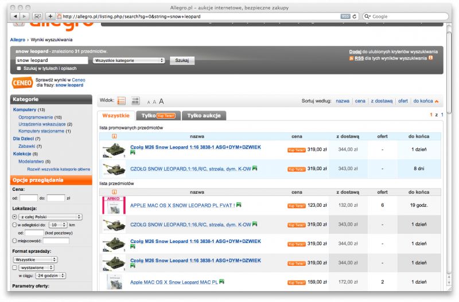Tick checkbox next to wystawione dropdown
The height and width of the screenshot is (302, 459).
coord(15,268)
